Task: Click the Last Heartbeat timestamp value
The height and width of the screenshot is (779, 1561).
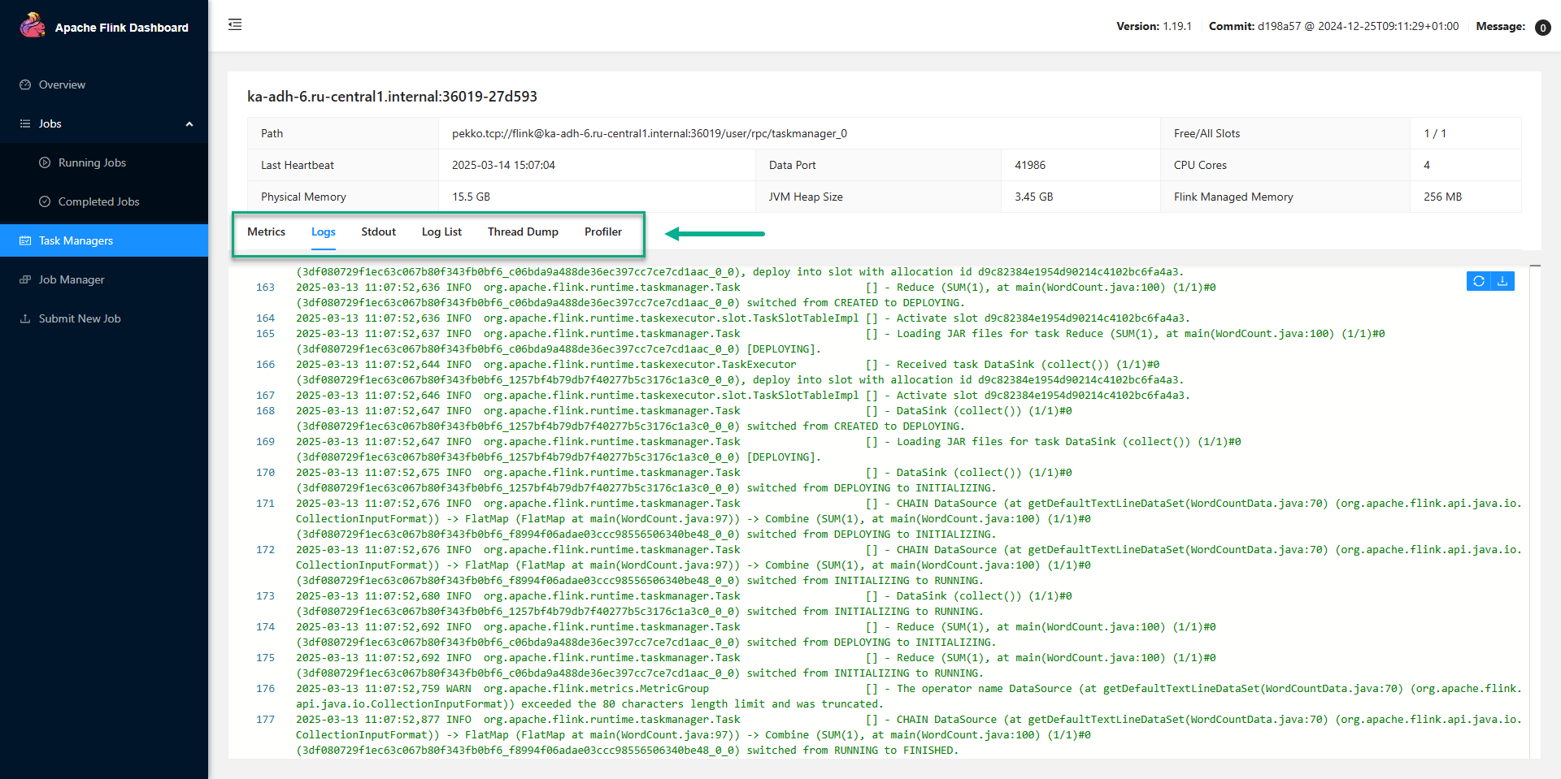Action: click(503, 165)
